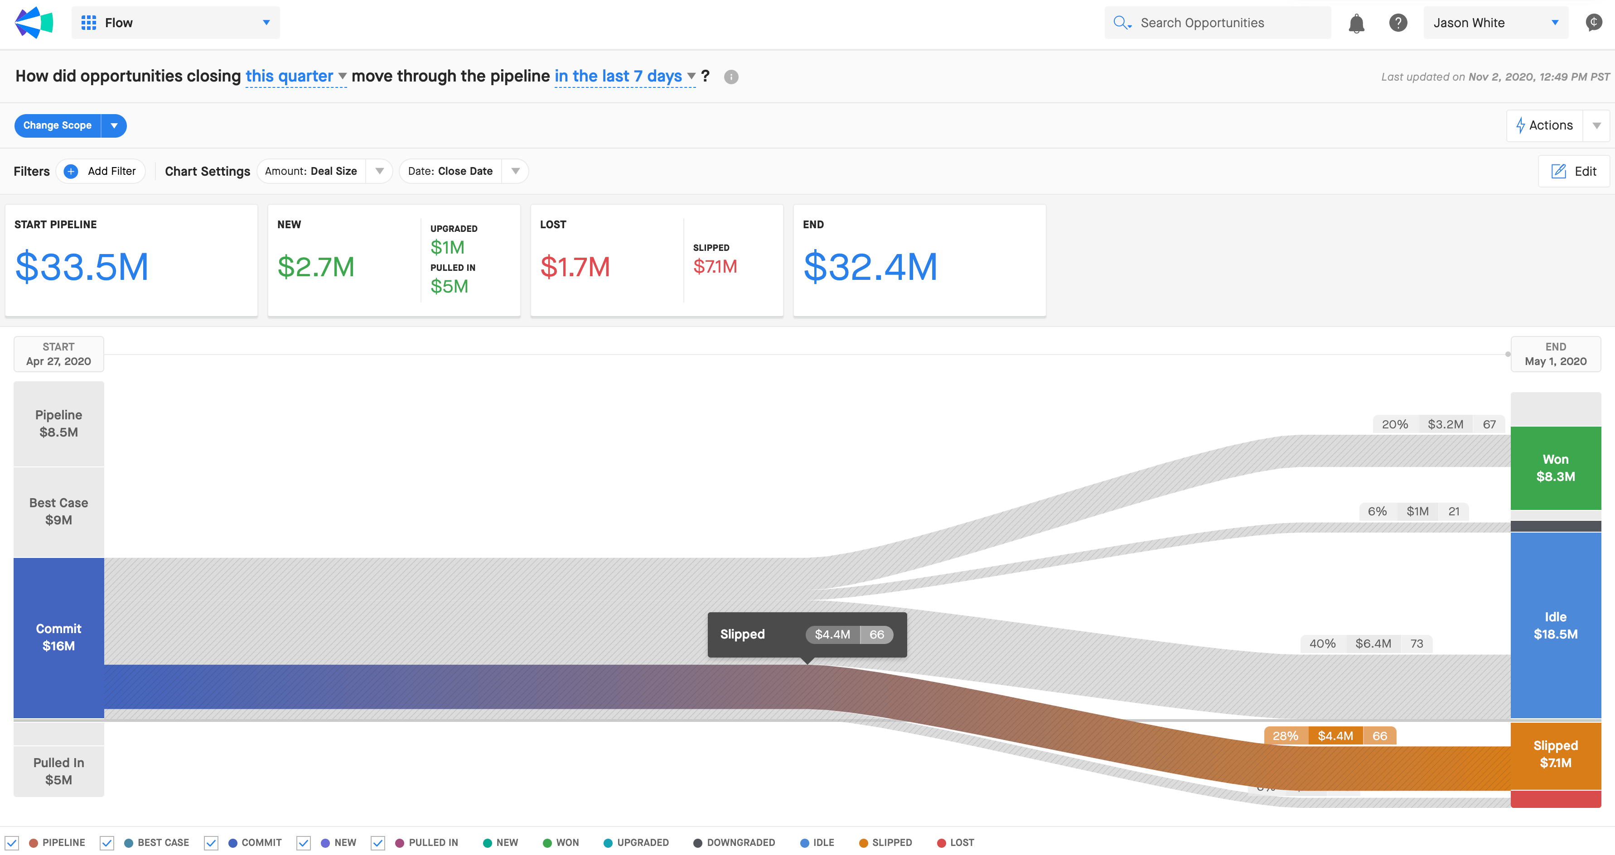The image size is (1615, 855).
Task: Uncheck the PIPELINE legend checkbox
Action: click(12, 842)
